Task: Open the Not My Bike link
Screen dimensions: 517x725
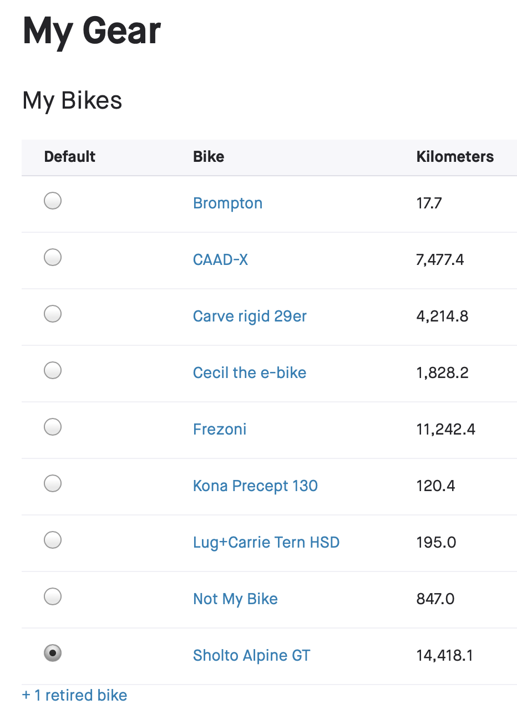Action: pyautogui.click(x=235, y=599)
